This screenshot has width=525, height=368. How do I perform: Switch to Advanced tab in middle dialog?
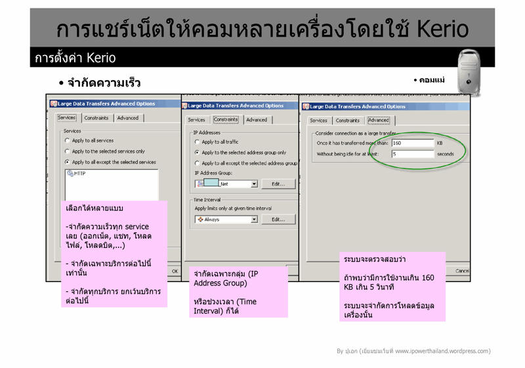[257, 120]
